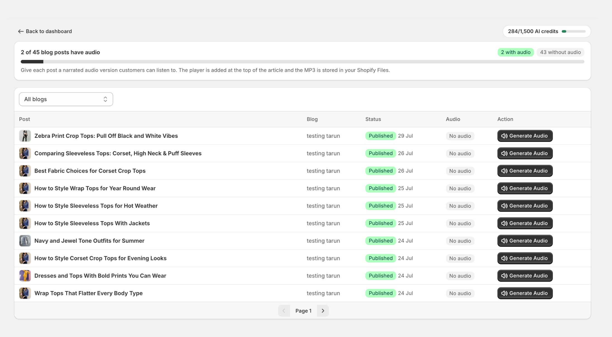Screen dimensions: 612x337
Task: Click the '43 without audio' badge
Action: click(560, 52)
